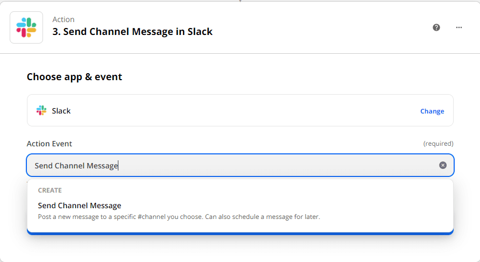Click the large Slack logo in header
The width and height of the screenshot is (480, 262).
(26, 27)
